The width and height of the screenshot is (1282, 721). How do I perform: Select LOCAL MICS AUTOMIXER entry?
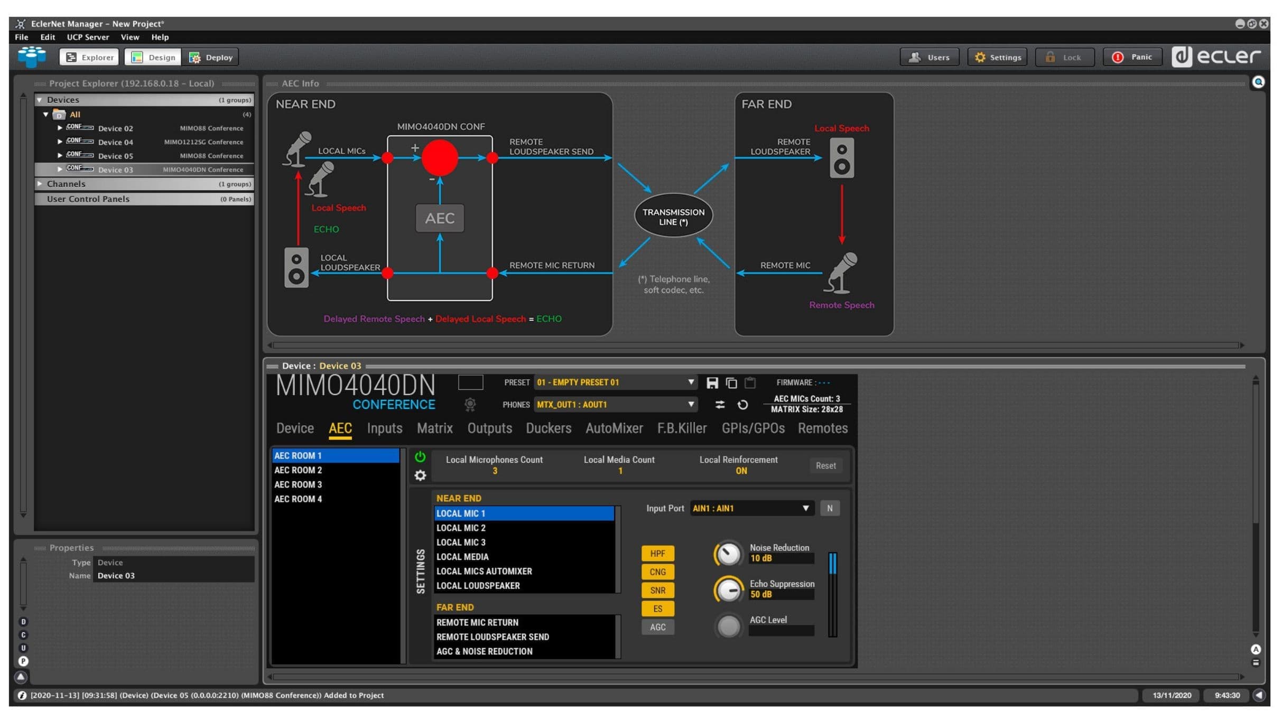point(524,572)
